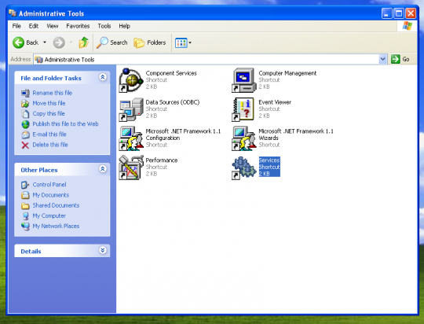Open the Favorites menu
This screenshot has height=324, width=424.
(78, 26)
